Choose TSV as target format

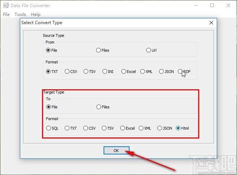(107, 128)
